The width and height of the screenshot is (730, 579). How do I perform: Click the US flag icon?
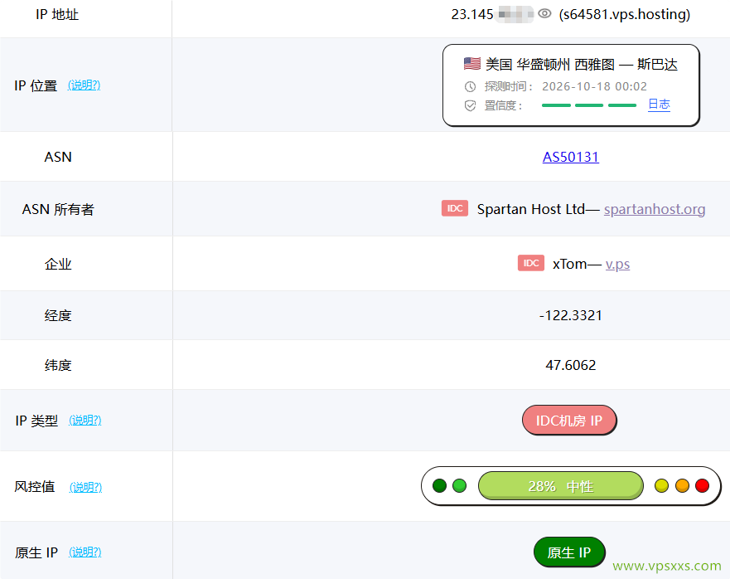[x=472, y=63]
